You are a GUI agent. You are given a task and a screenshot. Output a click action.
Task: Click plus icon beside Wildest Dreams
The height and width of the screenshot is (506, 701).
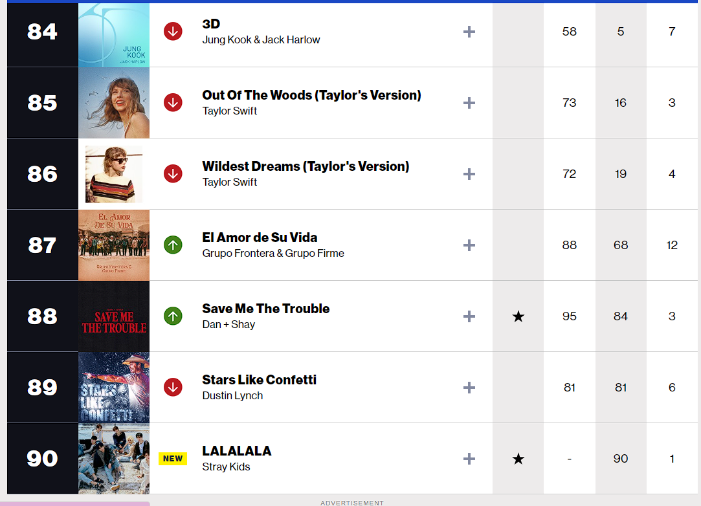coord(469,174)
